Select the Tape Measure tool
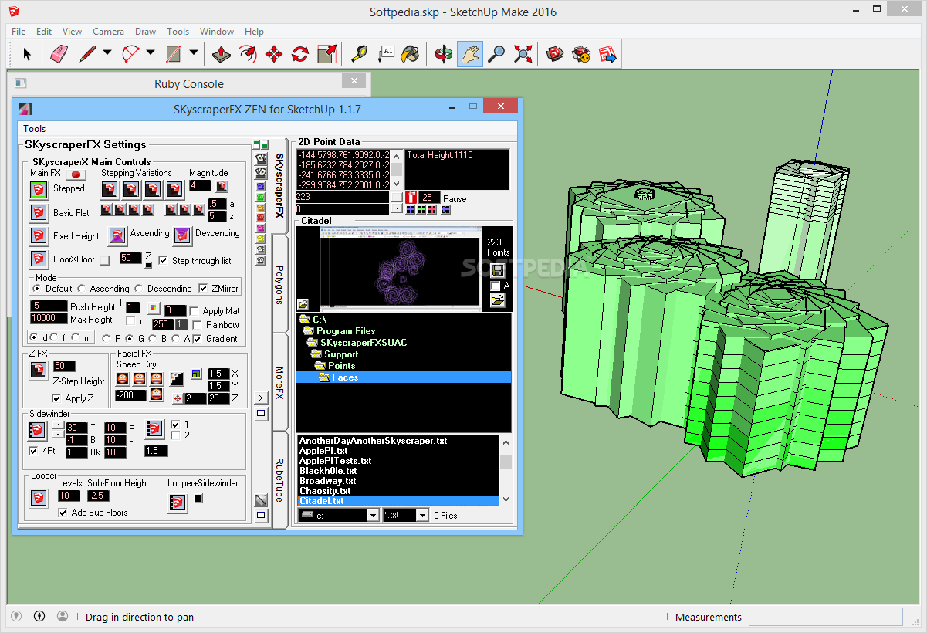Screen dimensions: 927x633 tap(359, 54)
